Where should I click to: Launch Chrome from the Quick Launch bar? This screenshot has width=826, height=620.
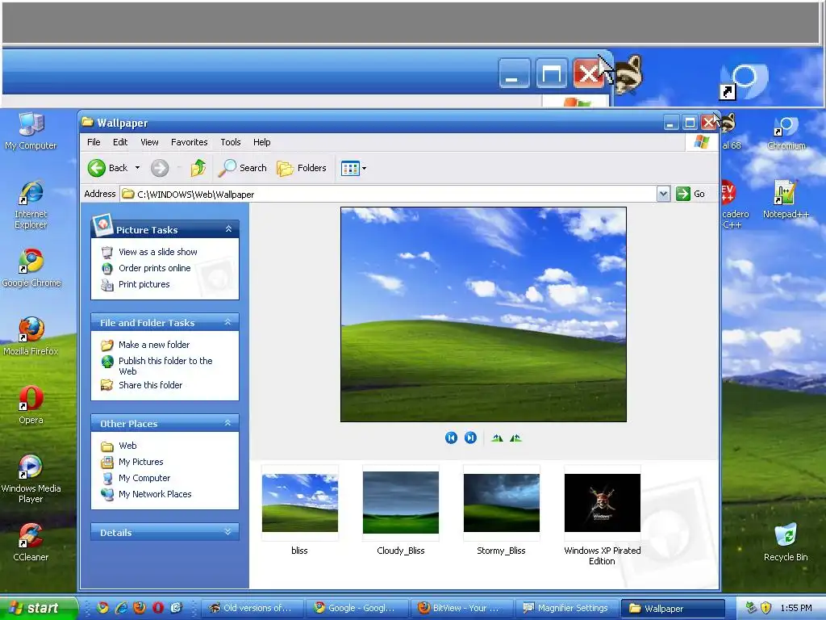[103, 608]
